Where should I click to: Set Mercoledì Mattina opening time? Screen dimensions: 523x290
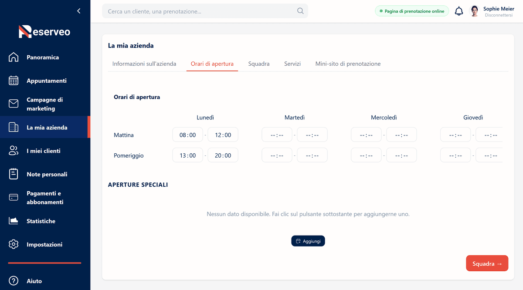click(367, 135)
